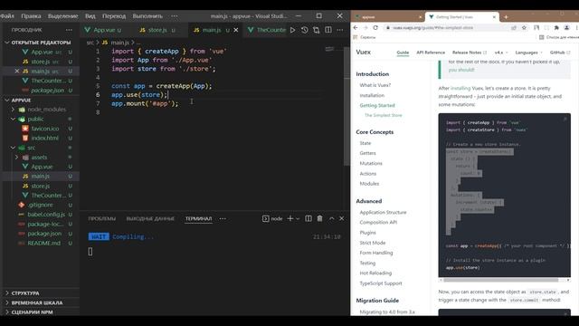Image resolution: width=579 pixels, height=326 pixels.
Task: Open the browser profile avatar
Action: [566, 28]
